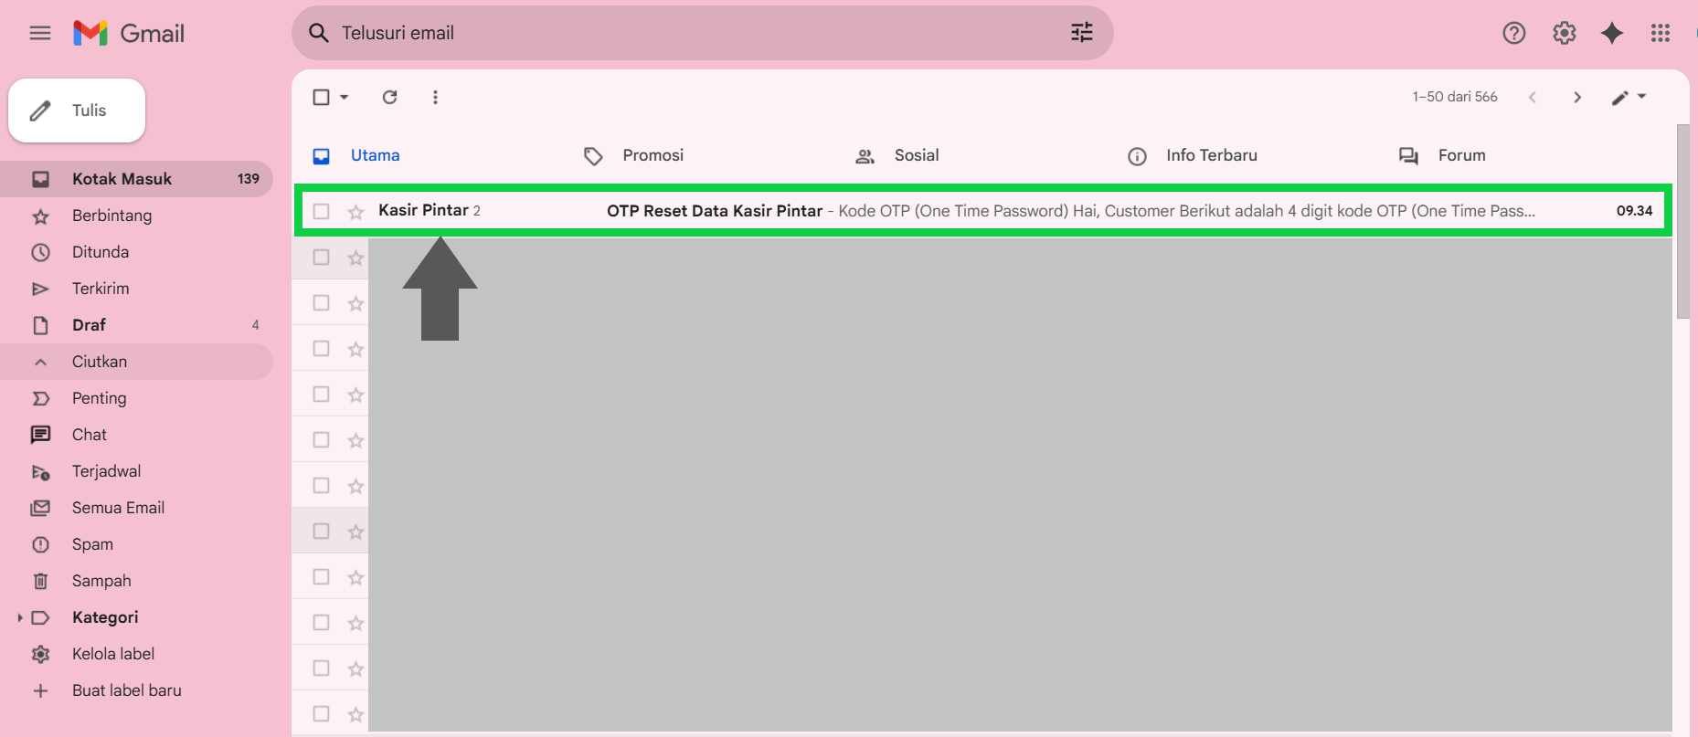Star the third email row
Viewport: 1698px width, 737px height.
coord(356,303)
